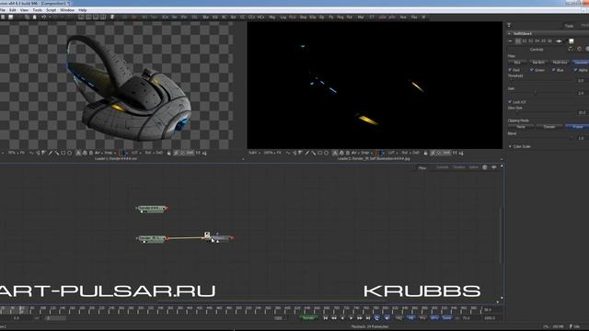The width and height of the screenshot is (589, 331).
Task: Open the Tools tab in the control panel
Action: [569, 26]
